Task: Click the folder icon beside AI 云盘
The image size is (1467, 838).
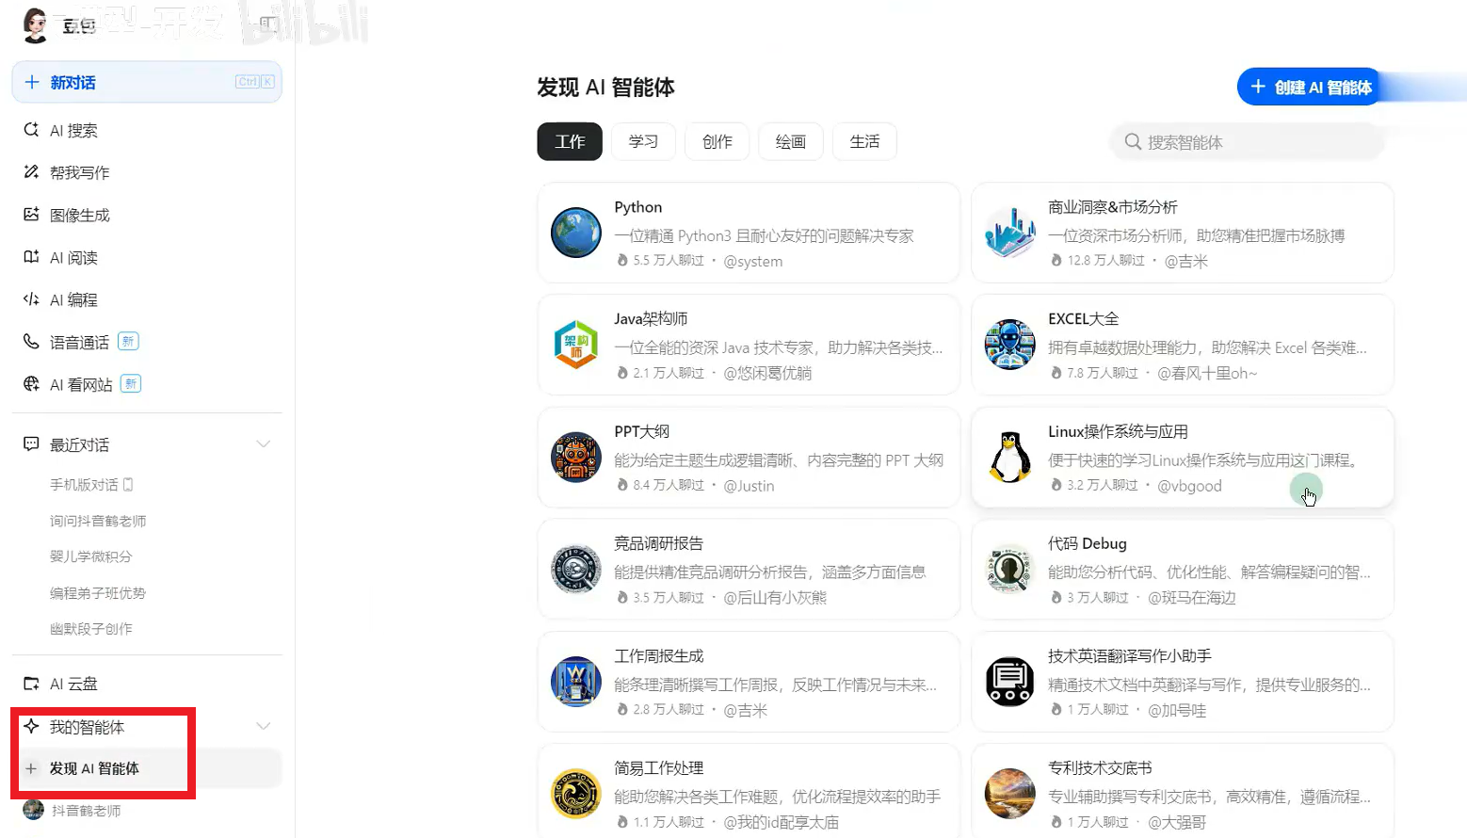Action: [x=31, y=684]
